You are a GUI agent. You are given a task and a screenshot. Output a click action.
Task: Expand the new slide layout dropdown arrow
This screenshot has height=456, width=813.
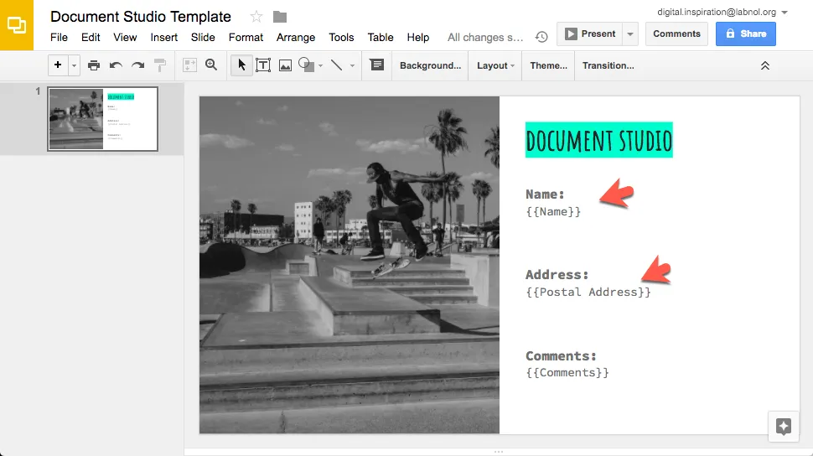pyautogui.click(x=74, y=65)
